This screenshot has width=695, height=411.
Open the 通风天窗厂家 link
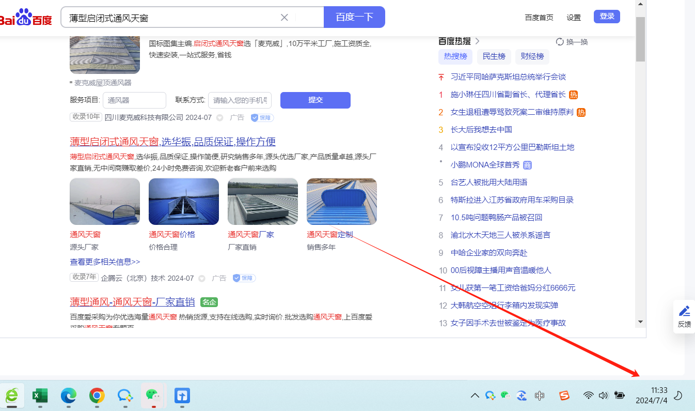click(251, 235)
